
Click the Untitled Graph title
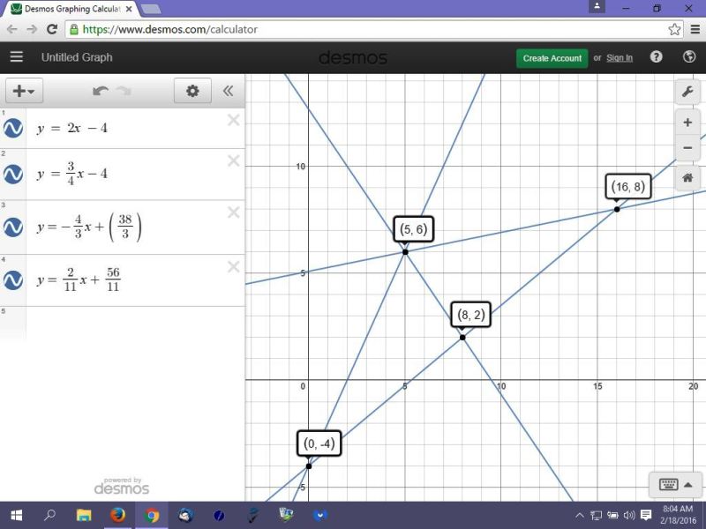point(77,57)
